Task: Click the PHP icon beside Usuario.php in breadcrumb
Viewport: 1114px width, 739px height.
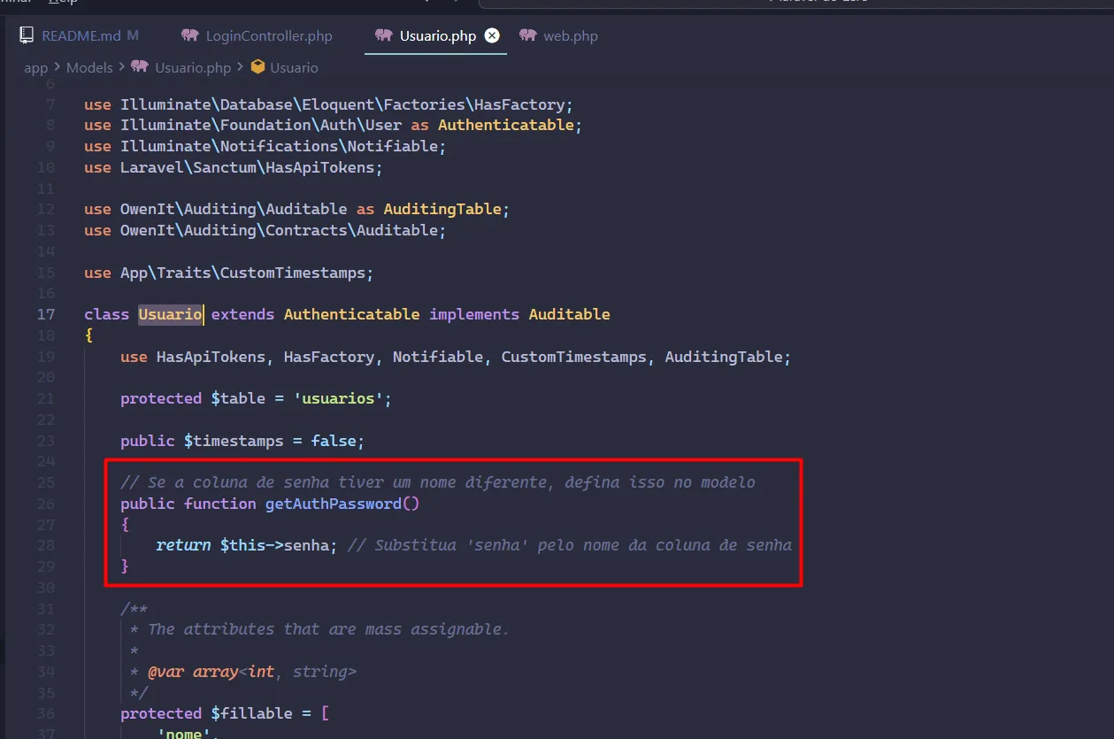Action: 139,67
